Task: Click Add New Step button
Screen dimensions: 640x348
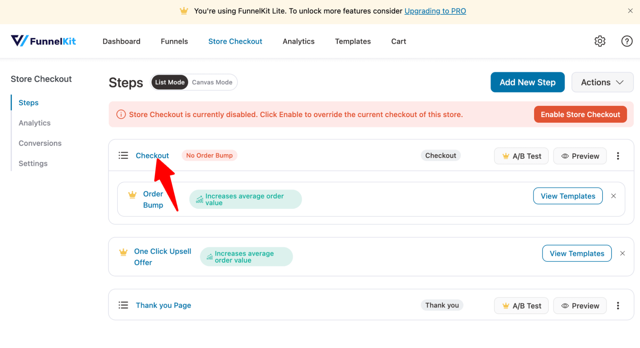Action: 527,82
